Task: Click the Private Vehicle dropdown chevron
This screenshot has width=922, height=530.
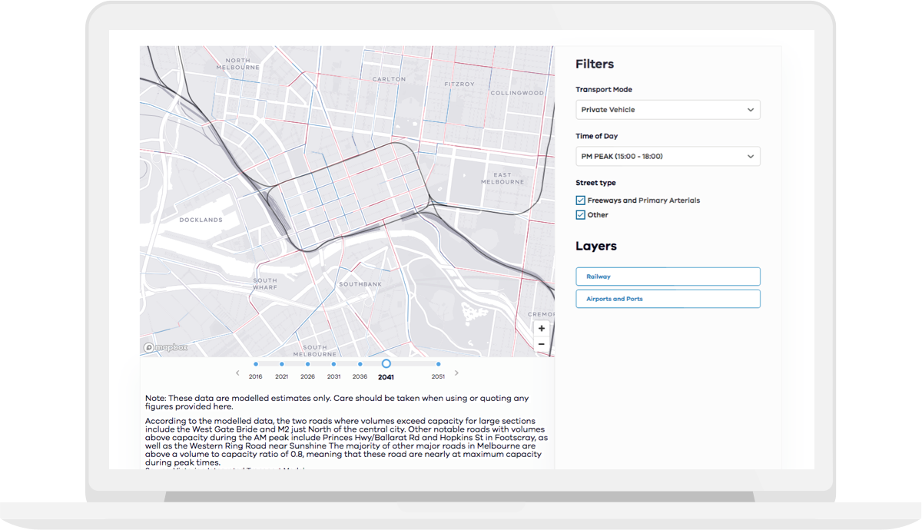Action: pyautogui.click(x=751, y=110)
